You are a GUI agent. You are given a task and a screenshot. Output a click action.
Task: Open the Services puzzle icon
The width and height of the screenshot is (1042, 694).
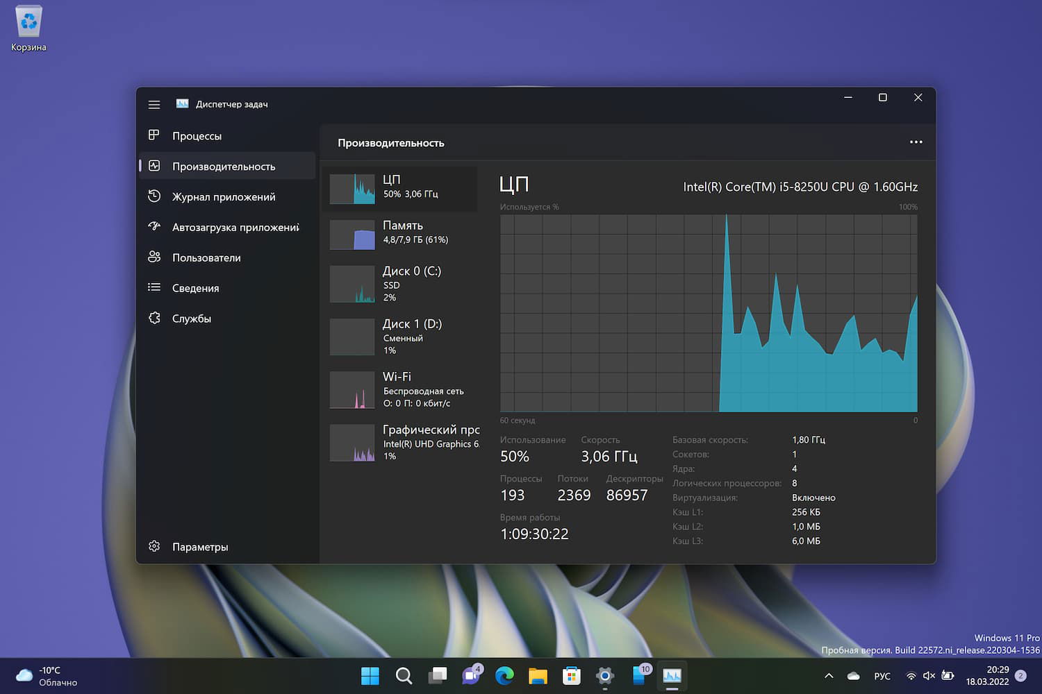pyautogui.click(x=154, y=318)
